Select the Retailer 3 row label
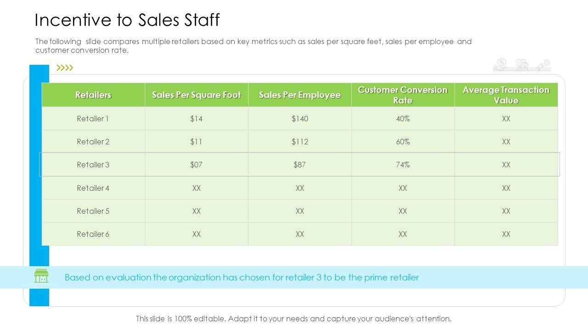 coord(93,165)
